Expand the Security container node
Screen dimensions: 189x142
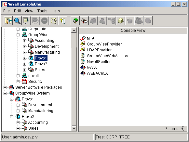click(x=18, y=82)
